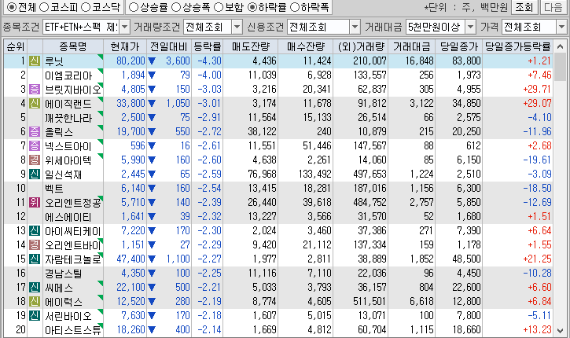Click the down arrow in 깨끗한나라 row
The image size is (570, 338).
[x=152, y=118]
